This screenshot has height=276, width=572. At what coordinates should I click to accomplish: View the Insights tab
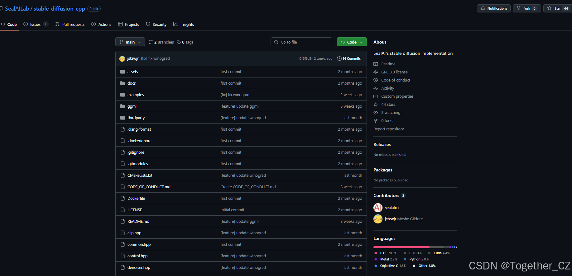tap(184, 24)
